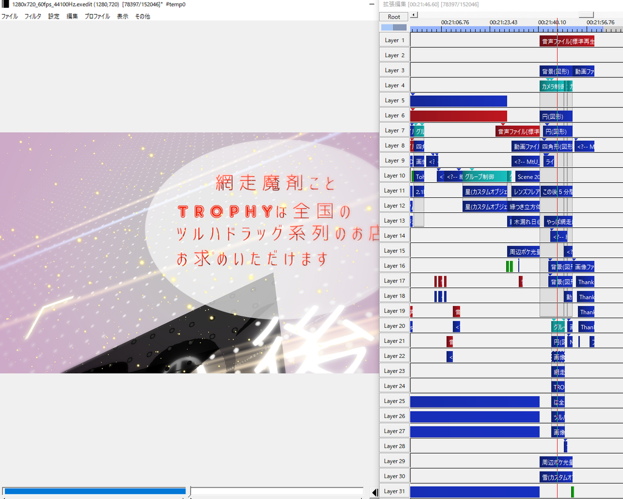The height and width of the screenshot is (499, 623).
Task: Click the Layer 26 header button
Action: click(x=395, y=416)
